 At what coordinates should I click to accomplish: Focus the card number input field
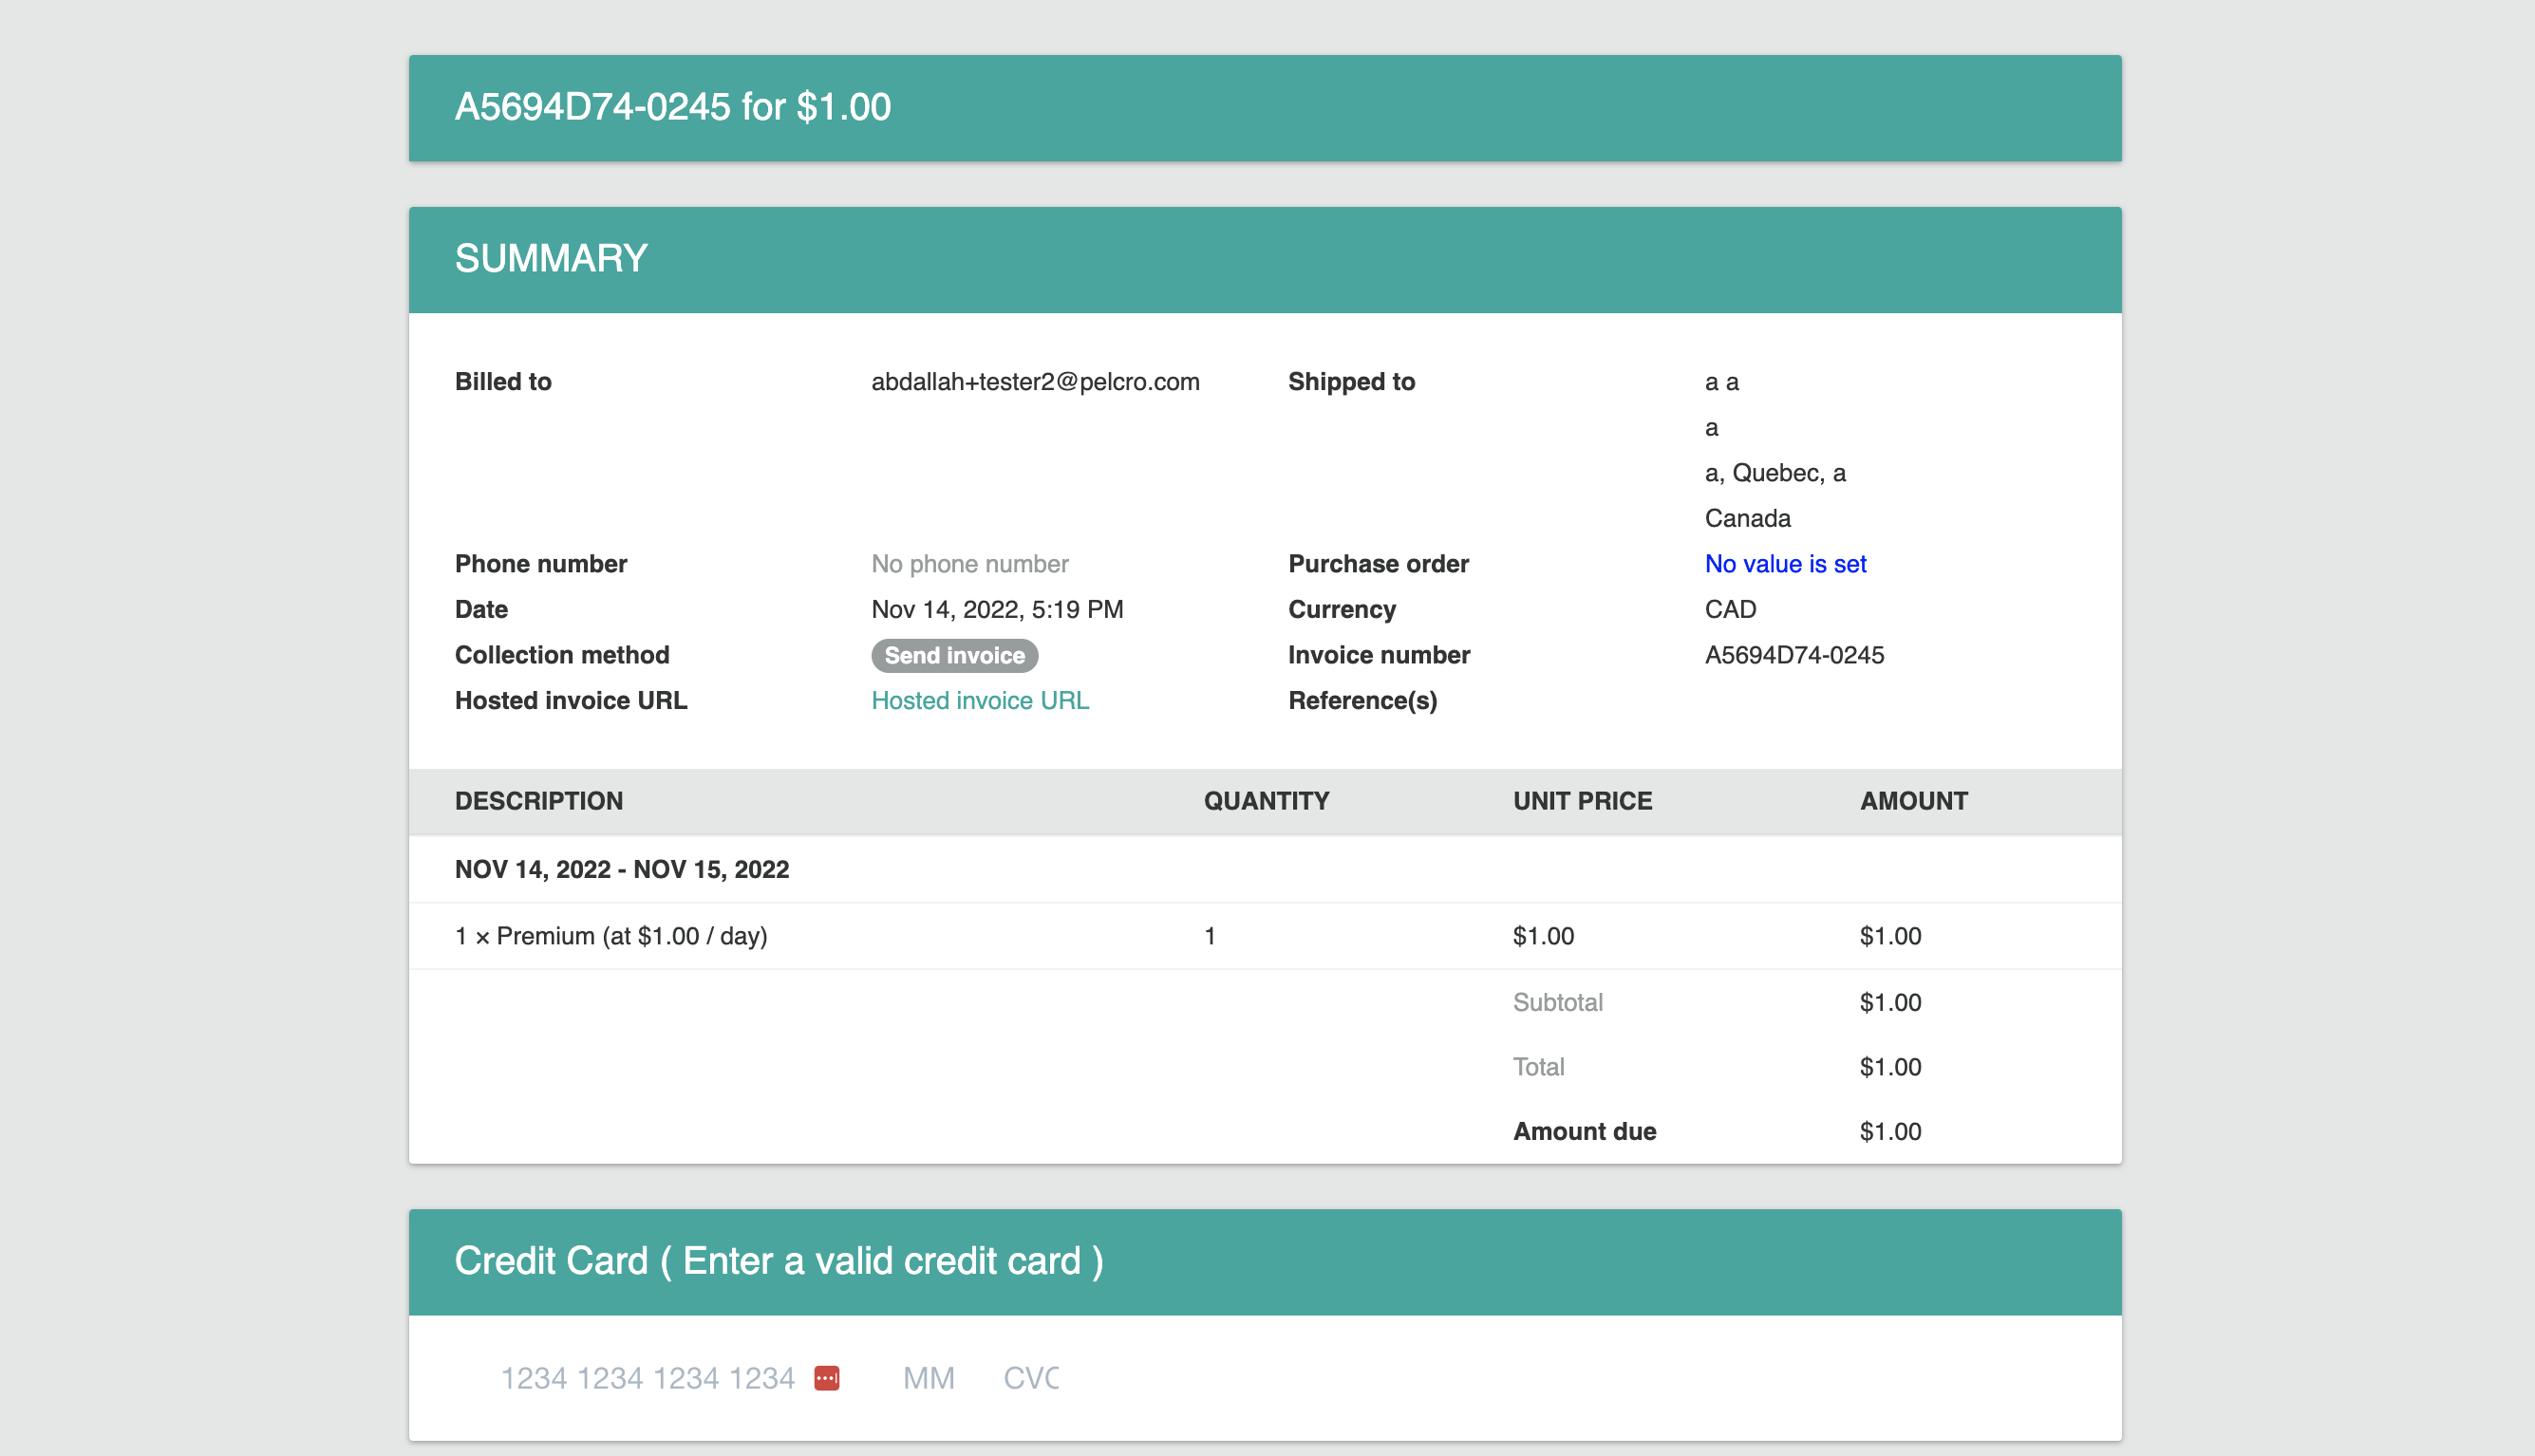pyautogui.click(x=647, y=1378)
